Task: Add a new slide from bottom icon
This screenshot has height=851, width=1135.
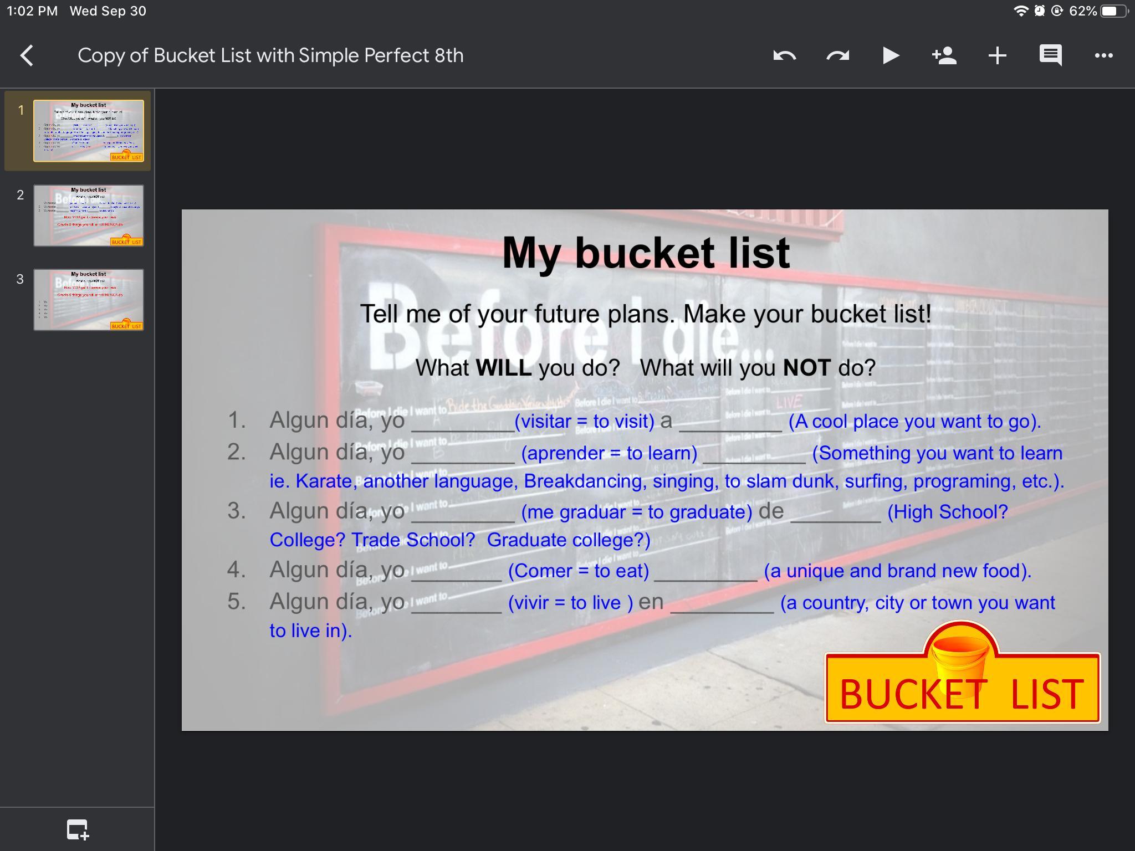Action: 77,829
